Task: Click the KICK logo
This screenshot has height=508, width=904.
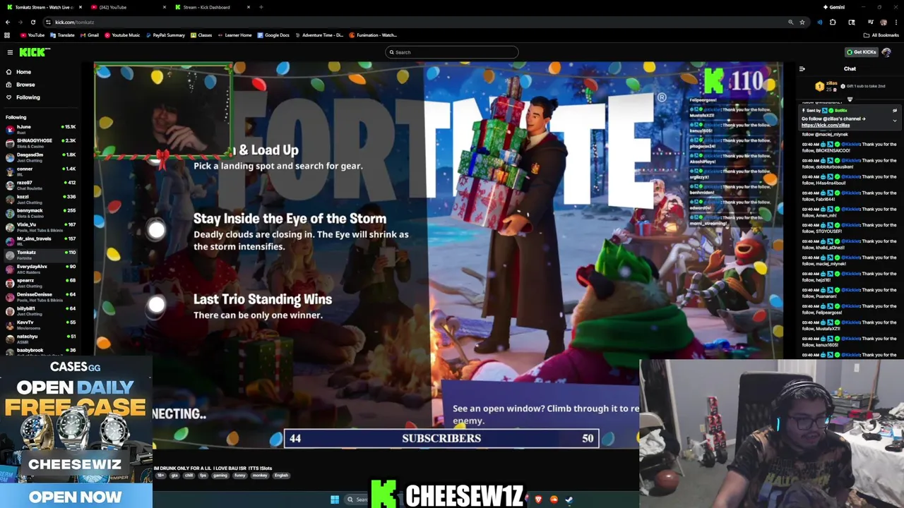Action: point(34,52)
